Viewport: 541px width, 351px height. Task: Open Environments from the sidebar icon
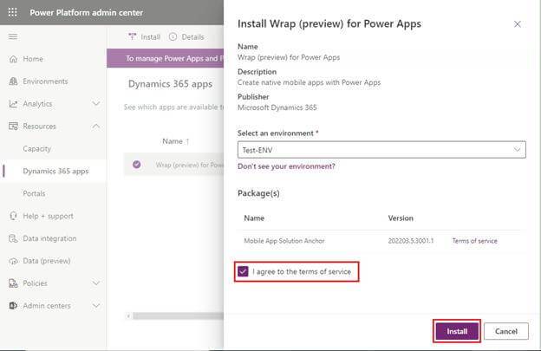[x=13, y=81]
